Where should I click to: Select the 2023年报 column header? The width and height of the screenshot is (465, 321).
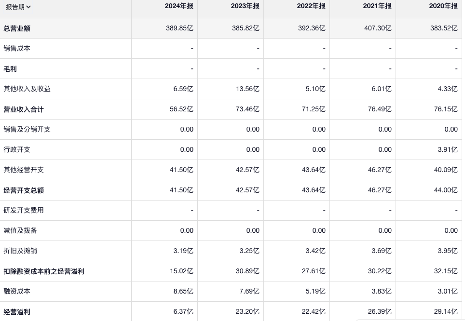[246, 6]
